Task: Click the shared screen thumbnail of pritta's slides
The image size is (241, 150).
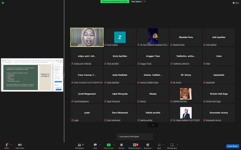Action: pos(32,75)
